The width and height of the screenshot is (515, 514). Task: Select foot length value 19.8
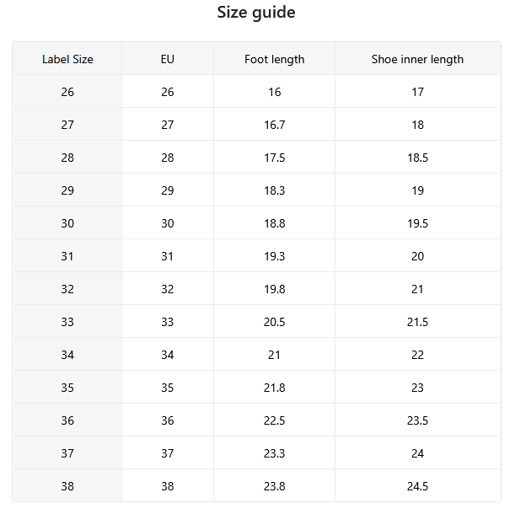[275, 289]
